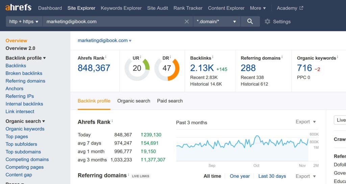Screen dimensions: 346x184
Task: Select Last 30 days range
Action: [272, 176]
